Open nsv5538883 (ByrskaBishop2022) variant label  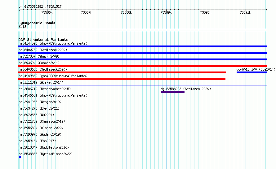(46, 154)
